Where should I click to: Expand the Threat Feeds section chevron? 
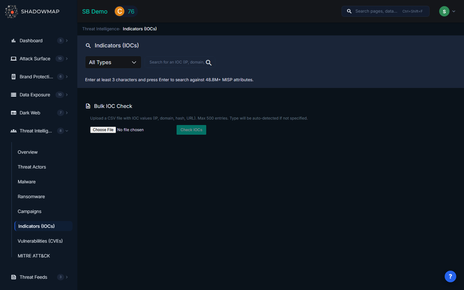[x=67, y=277]
